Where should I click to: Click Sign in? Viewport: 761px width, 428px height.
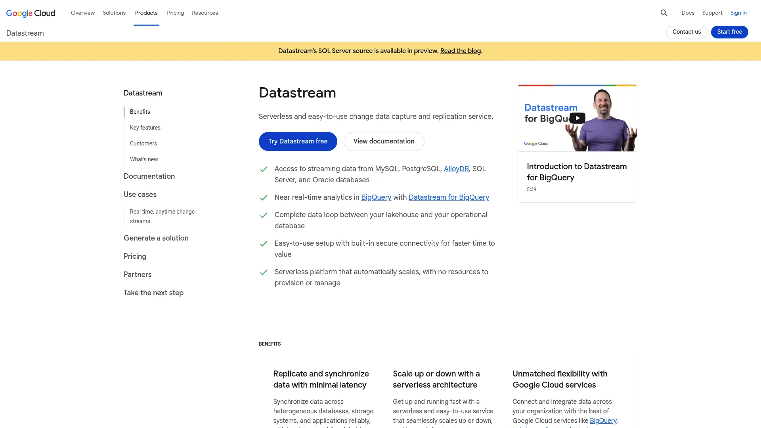pos(738,13)
